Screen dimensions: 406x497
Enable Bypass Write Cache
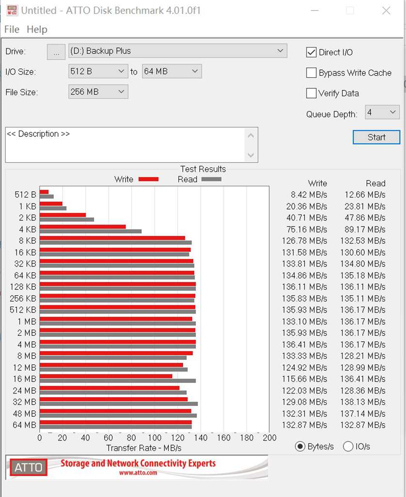311,73
